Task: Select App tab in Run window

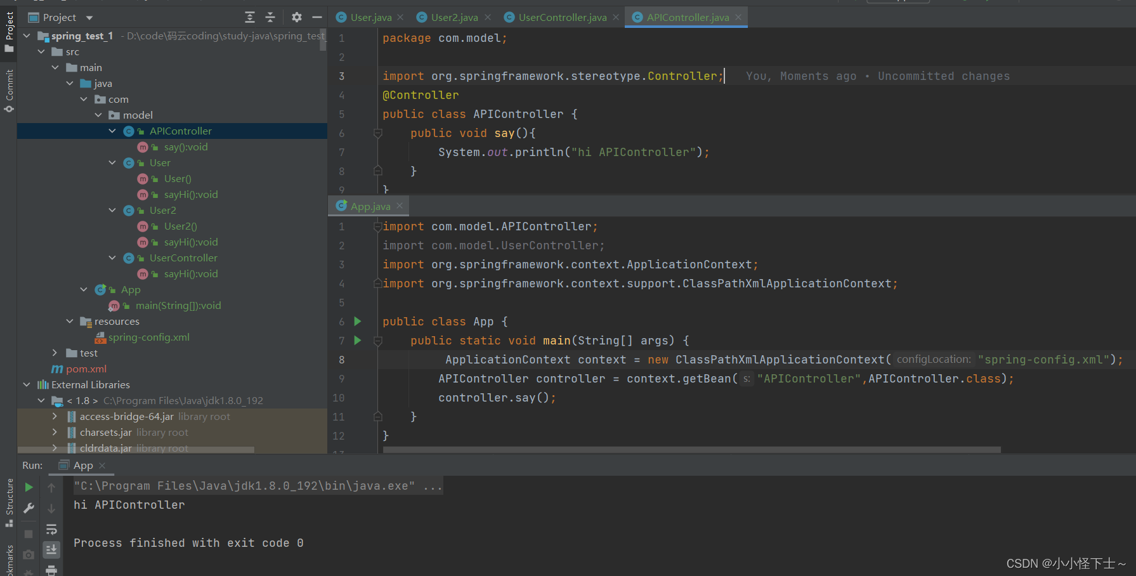Action: pos(82,465)
